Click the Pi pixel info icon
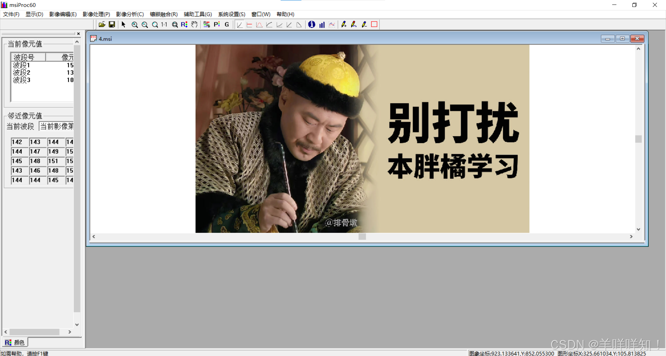Viewport: 666px width, 356px height. tap(217, 25)
